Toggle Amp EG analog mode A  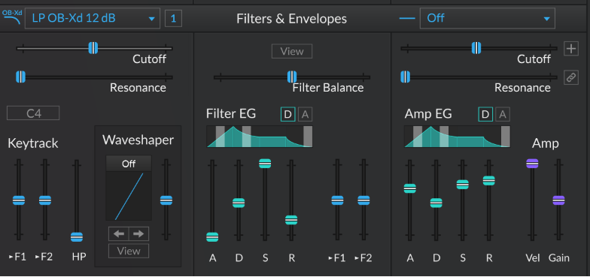pos(503,115)
